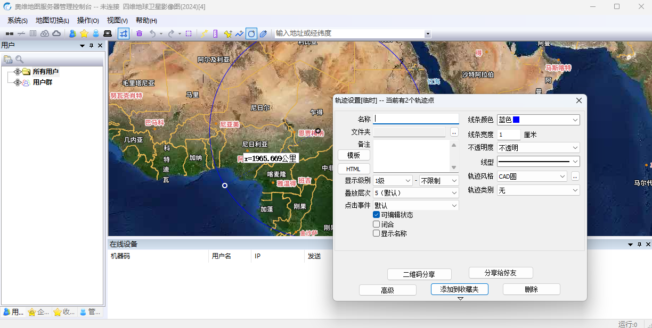Open the 地图切换 menu
The height and width of the screenshot is (328, 652).
tap(52, 21)
